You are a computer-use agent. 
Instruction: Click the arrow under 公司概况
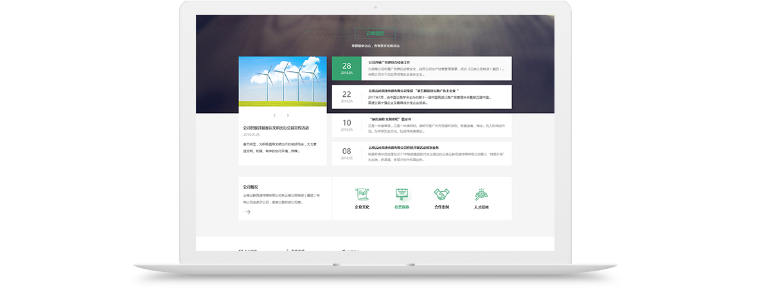click(x=247, y=212)
